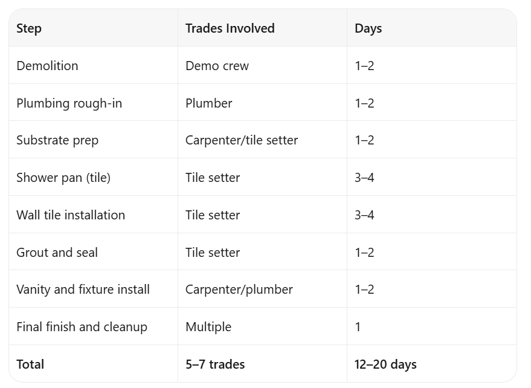The width and height of the screenshot is (531, 388).
Task: Click the Shower pan (tile) cell
Action: (x=63, y=178)
